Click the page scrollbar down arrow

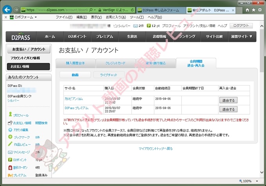coord(262,173)
